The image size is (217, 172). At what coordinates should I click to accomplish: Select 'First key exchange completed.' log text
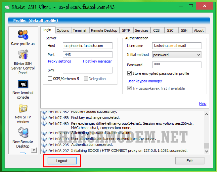tap(95, 117)
